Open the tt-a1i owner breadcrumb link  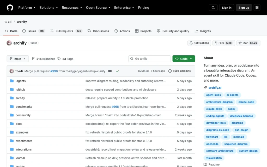point(8,22)
